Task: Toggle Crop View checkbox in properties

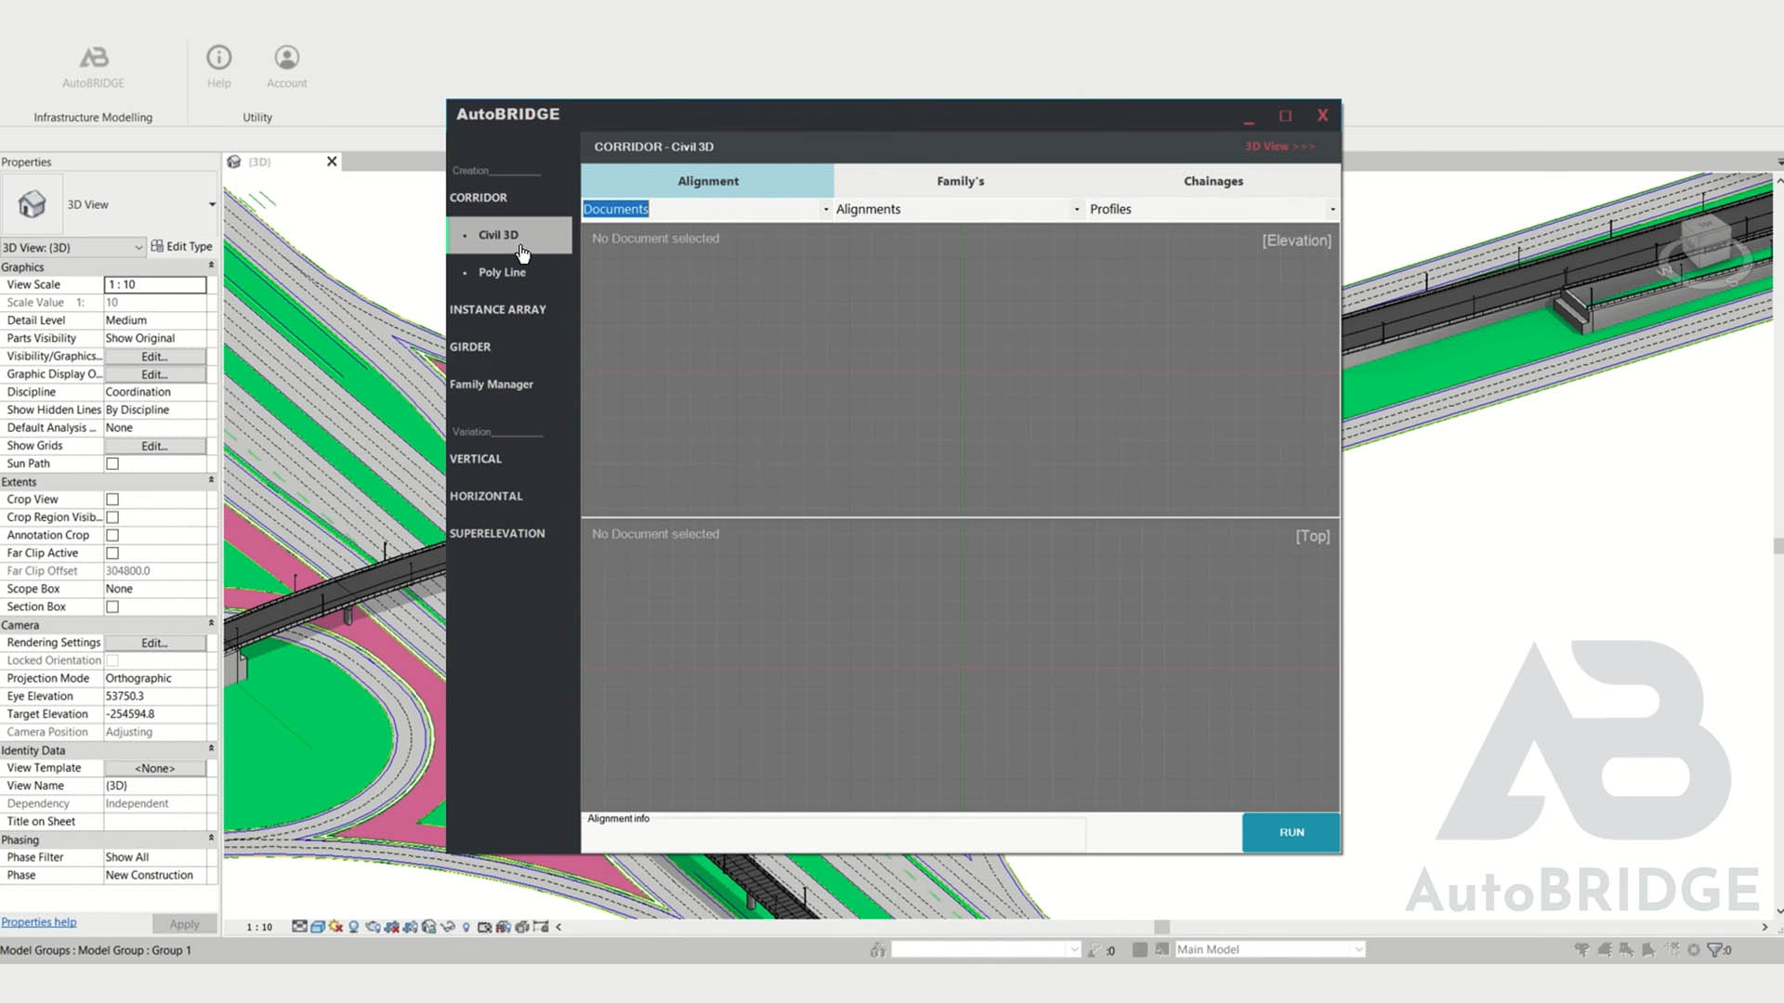Action: [x=112, y=499]
